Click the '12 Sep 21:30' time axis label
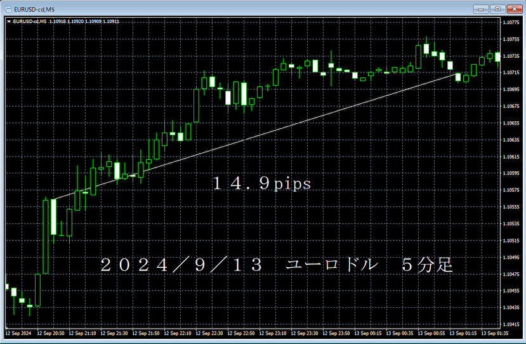 [x=114, y=333]
